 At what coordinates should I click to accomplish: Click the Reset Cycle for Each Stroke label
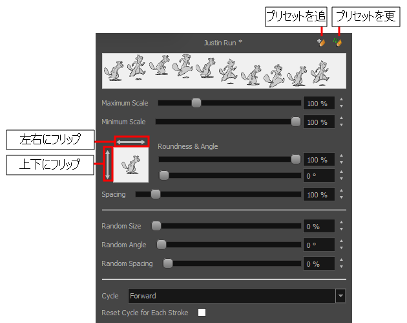[x=145, y=313]
